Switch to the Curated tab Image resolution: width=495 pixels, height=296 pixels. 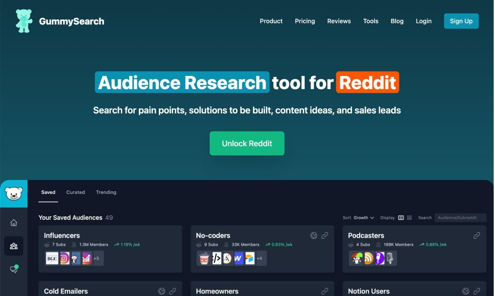click(76, 192)
